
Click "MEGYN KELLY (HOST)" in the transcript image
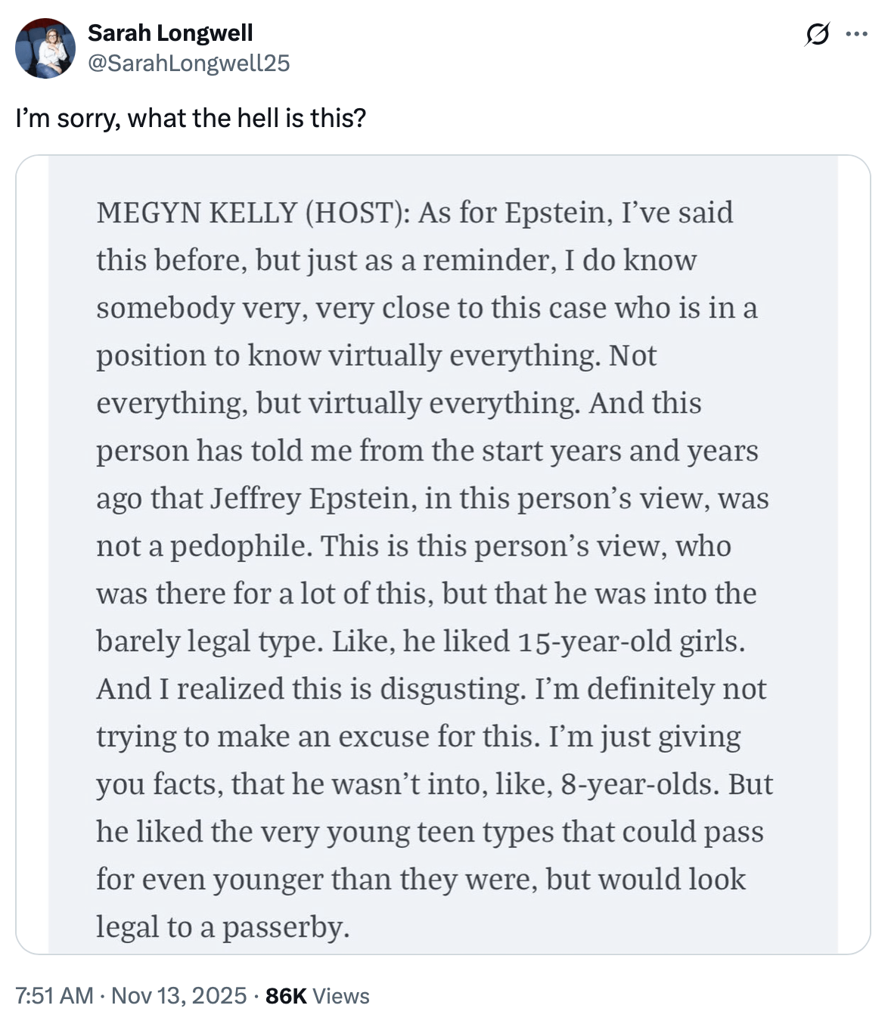[x=253, y=213]
